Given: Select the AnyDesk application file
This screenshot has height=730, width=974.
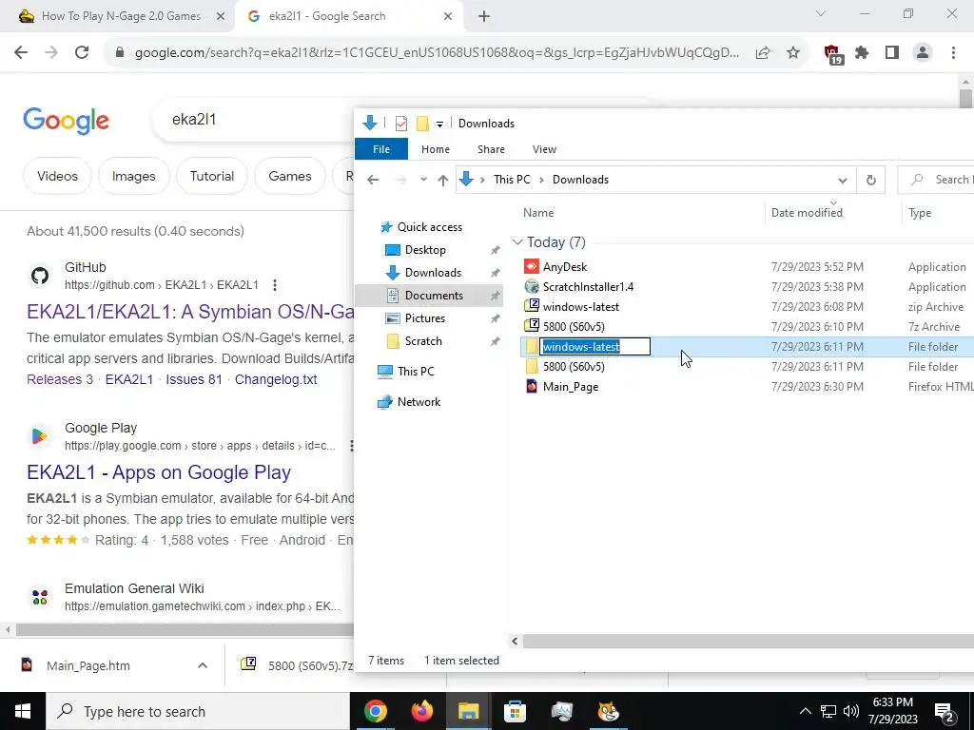Looking at the screenshot, I should (x=565, y=267).
